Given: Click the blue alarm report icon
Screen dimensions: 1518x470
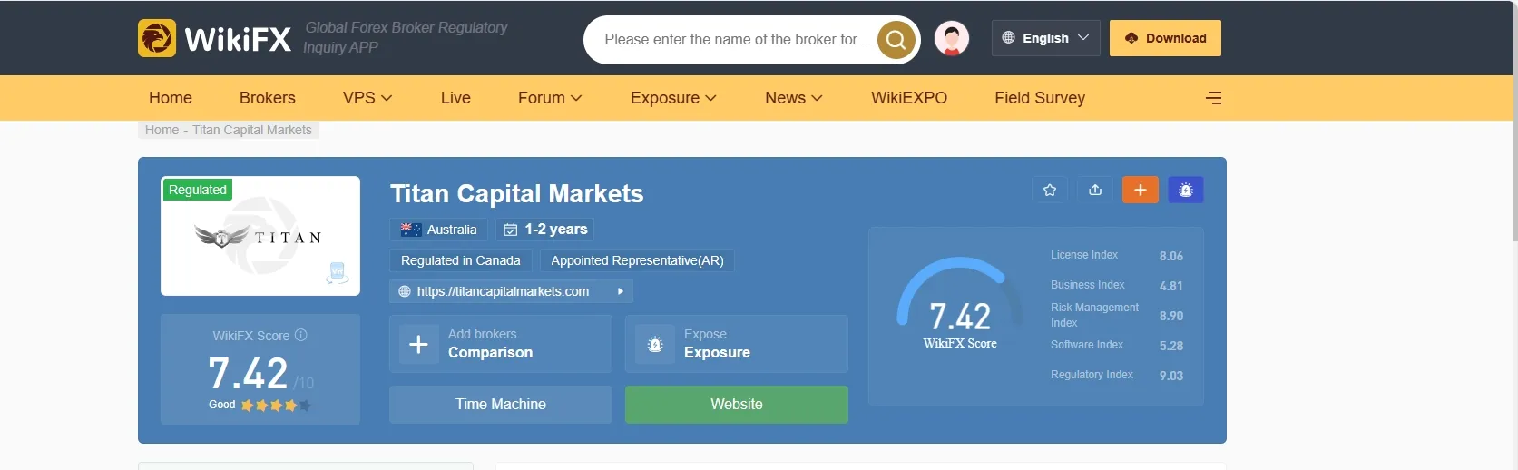Looking at the screenshot, I should [x=1186, y=190].
